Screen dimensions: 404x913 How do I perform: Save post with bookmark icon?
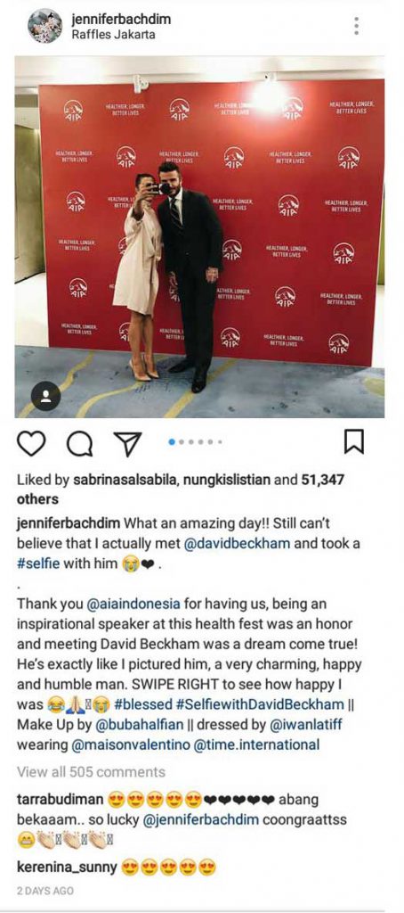[354, 442]
